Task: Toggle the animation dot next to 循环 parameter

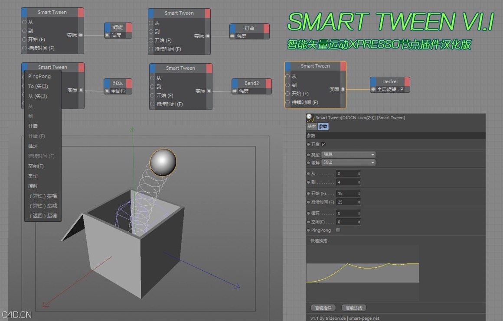Action: coord(308,213)
